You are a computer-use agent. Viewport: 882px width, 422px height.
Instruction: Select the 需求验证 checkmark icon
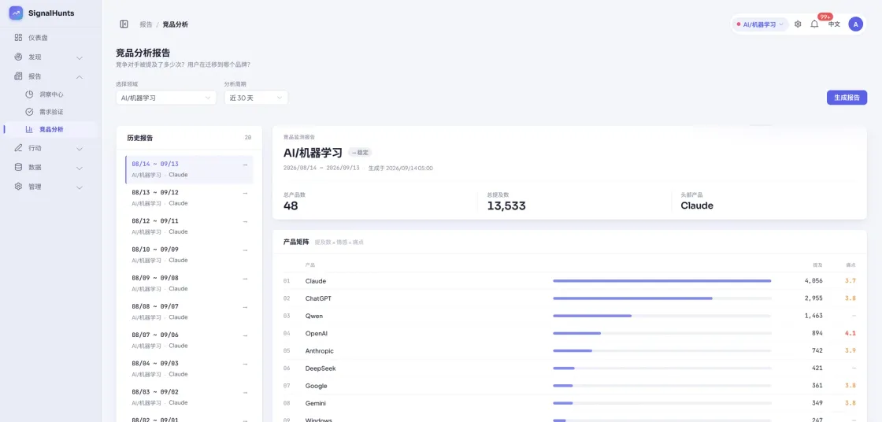coord(29,112)
